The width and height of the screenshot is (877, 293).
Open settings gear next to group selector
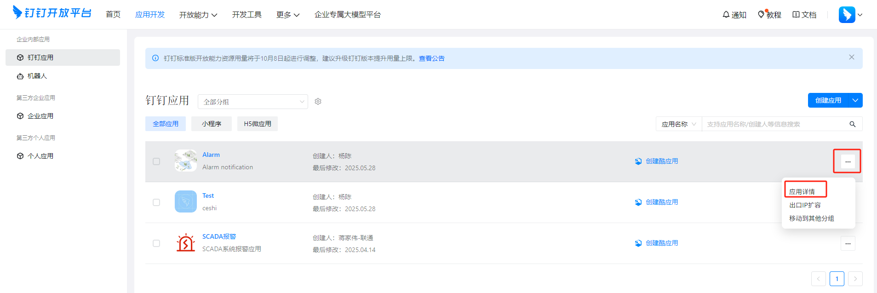click(318, 102)
